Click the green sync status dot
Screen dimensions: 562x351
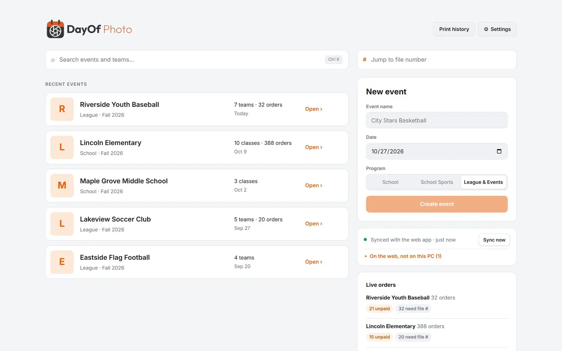(x=365, y=239)
